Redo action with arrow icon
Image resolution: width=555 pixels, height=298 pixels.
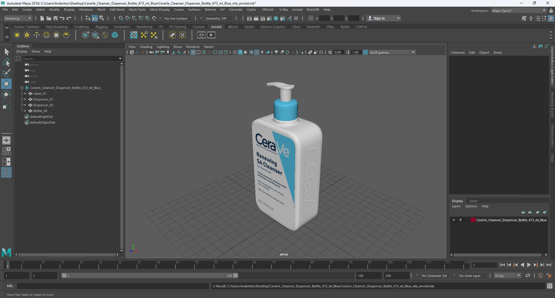[x=69, y=18]
